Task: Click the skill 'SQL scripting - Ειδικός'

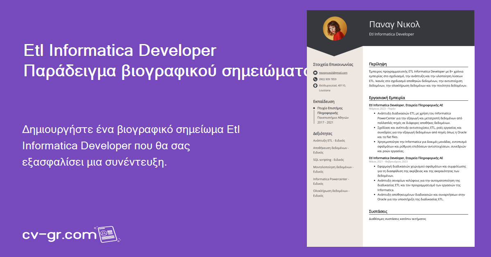Action: [329, 160]
